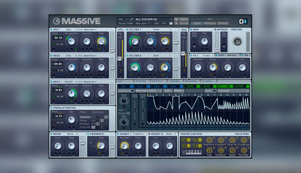Open the OSC1 Spectrum mode dropdown
The height and width of the screenshot is (173, 301).
click(90, 29)
